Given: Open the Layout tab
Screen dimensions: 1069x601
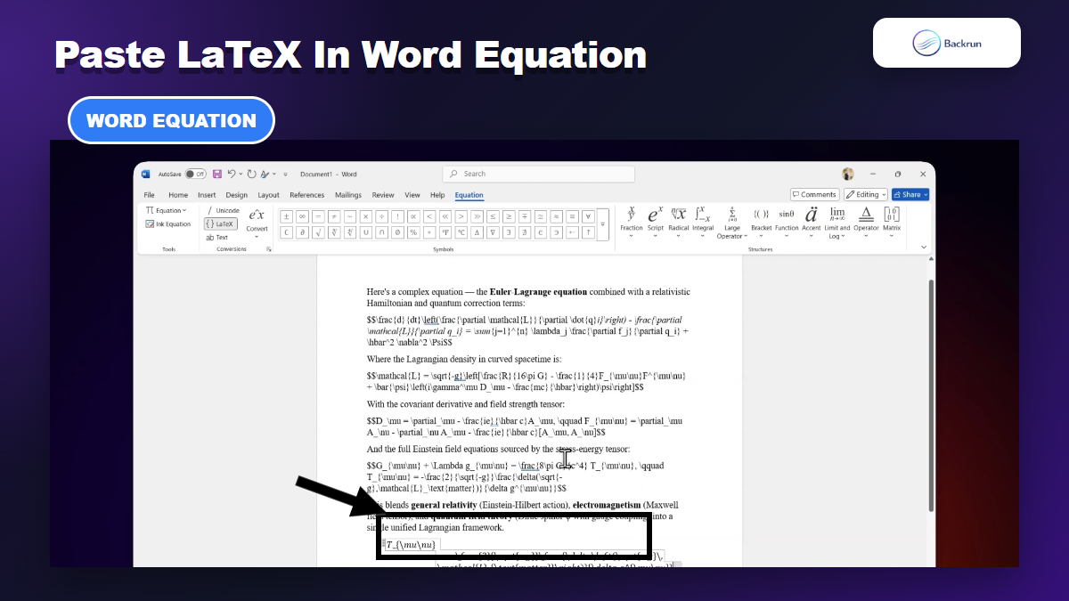Looking at the screenshot, I should 268,195.
